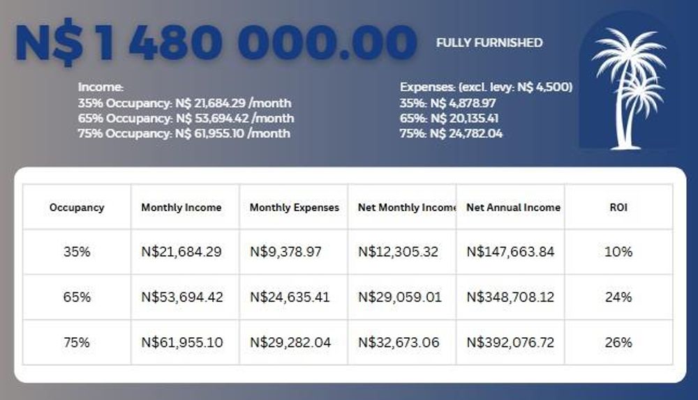Click the 10% ROI cell
Screen dimensions: 698x400
pos(618,252)
